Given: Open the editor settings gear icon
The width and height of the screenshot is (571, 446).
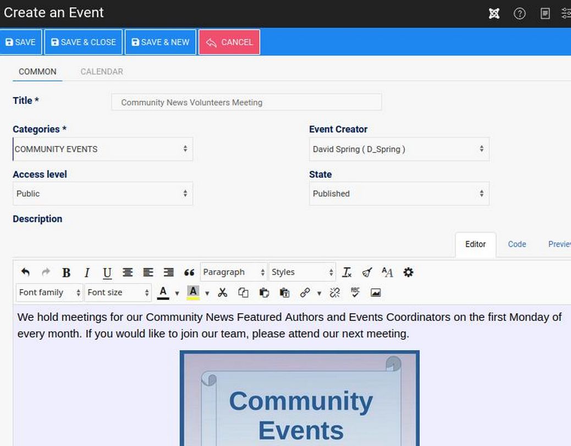Looking at the screenshot, I should tap(408, 272).
